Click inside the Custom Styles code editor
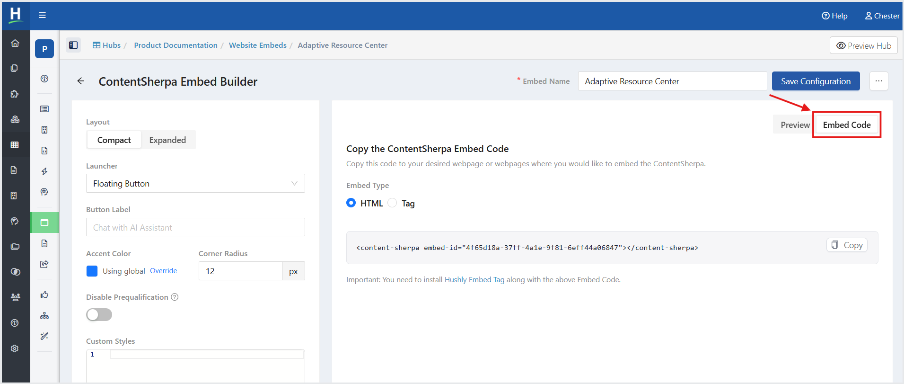The height and width of the screenshot is (384, 904). point(195,366)
